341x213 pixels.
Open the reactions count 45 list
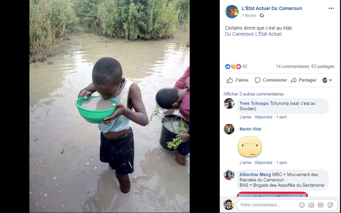[236, 67]
